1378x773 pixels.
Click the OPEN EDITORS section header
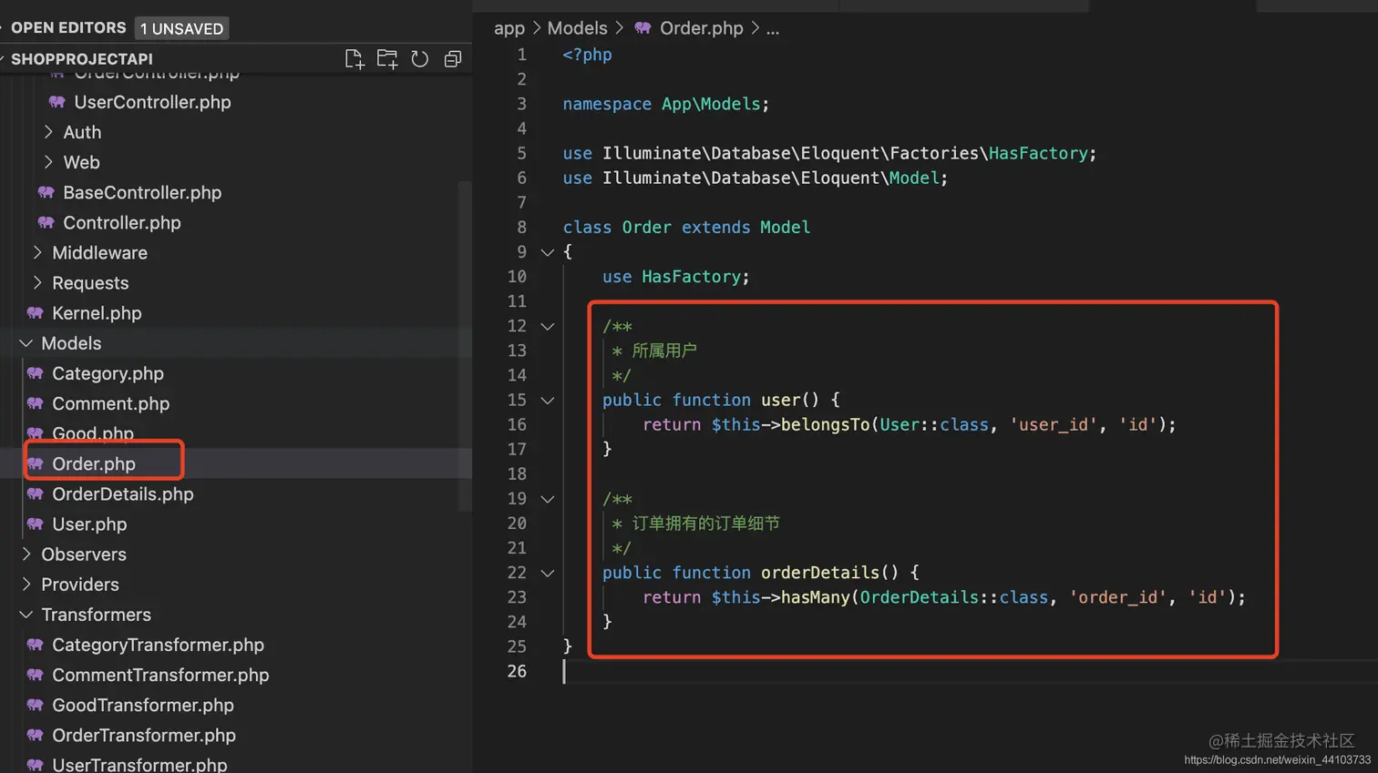[68, 28]
